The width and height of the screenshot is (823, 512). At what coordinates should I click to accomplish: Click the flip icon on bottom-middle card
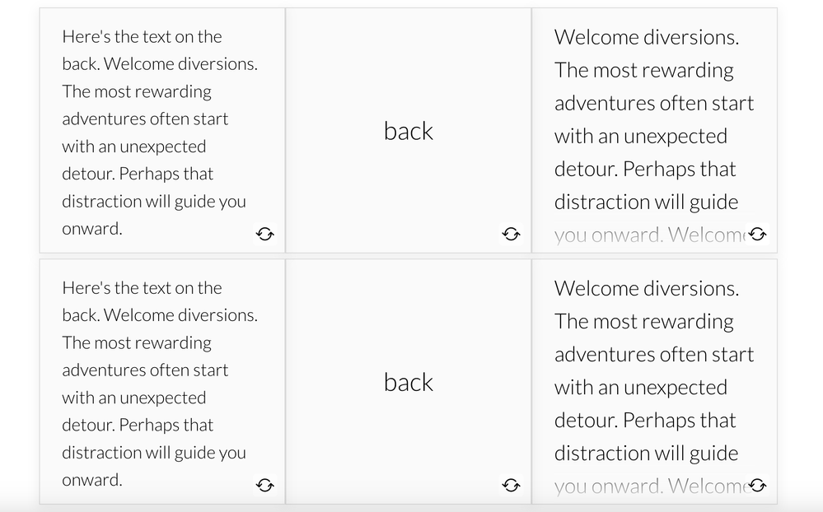pos(511,486)
